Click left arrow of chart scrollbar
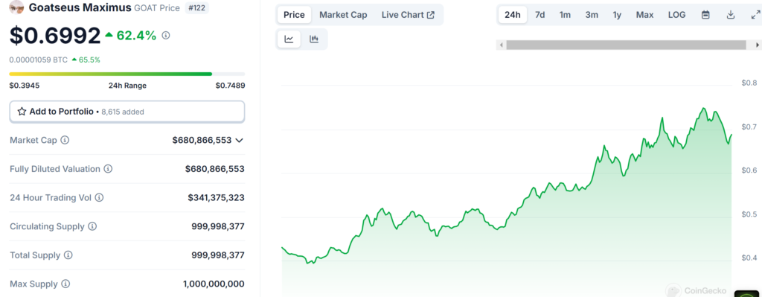Viewport: 762px width, 297px height. (500, 45)
